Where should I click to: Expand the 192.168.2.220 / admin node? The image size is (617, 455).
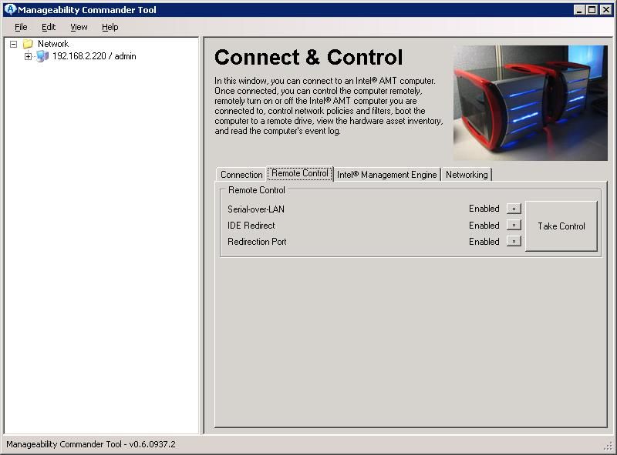point(28,56)
